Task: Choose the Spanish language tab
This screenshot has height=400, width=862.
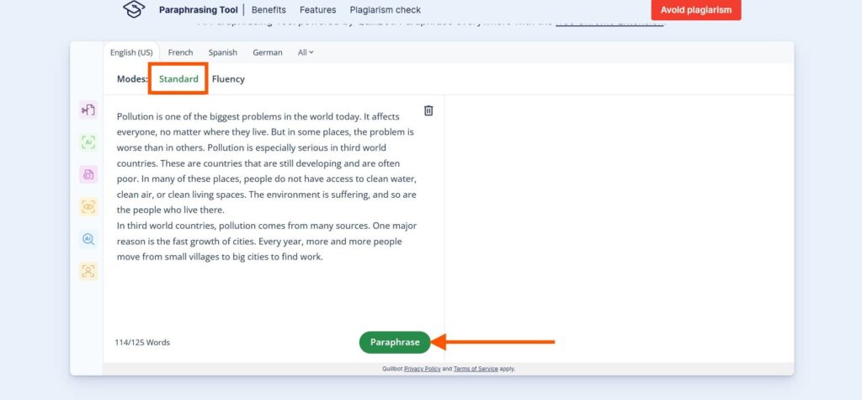Action: pyautogui.click(x=223, y=52)
